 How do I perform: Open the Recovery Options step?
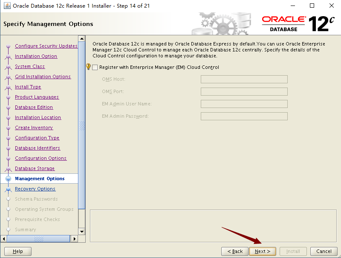pos(35,189)
